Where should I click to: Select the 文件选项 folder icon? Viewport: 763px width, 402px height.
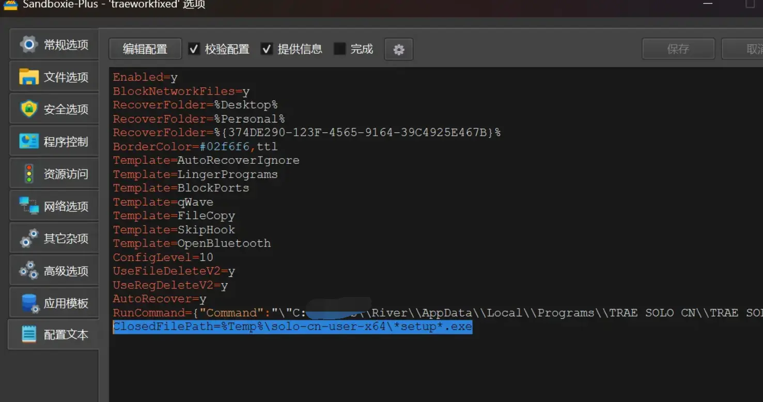29,77
